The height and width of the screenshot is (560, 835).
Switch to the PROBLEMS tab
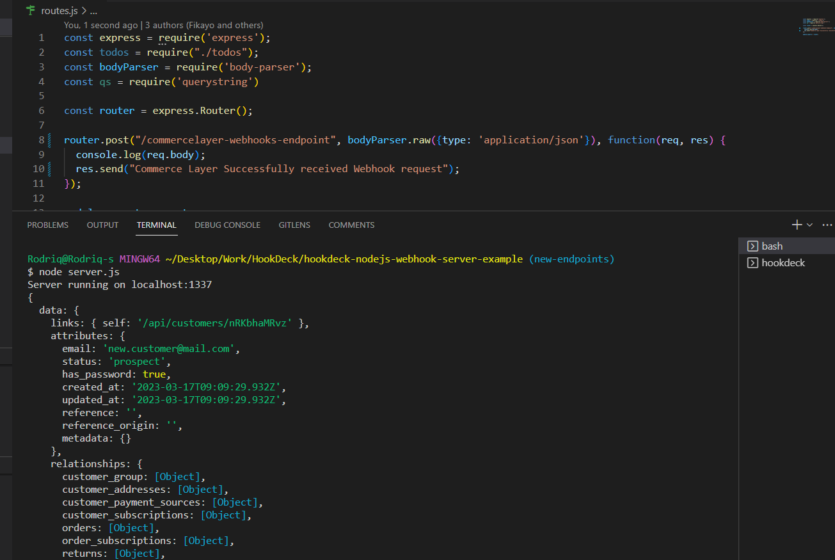[x=47, y=225]
